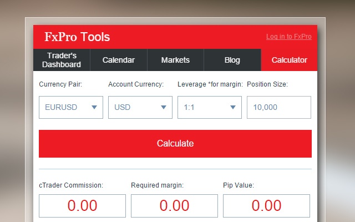Hit the red Calculate button

pyautogui.click(x=175, y=144)
